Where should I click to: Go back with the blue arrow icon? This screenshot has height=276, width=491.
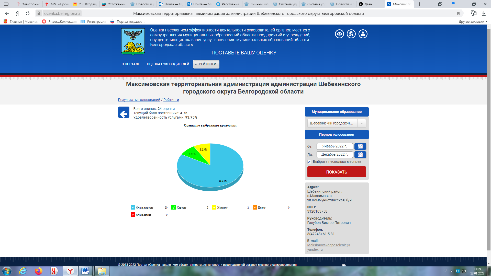[x=124, y=112]
